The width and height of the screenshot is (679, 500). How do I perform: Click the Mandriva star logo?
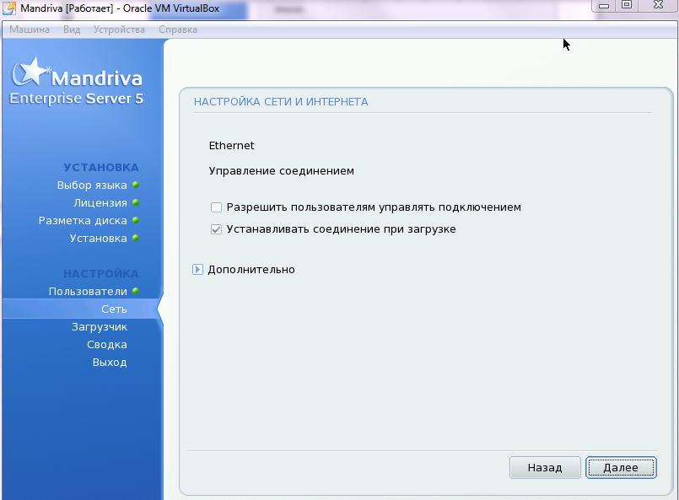[30, 72]
